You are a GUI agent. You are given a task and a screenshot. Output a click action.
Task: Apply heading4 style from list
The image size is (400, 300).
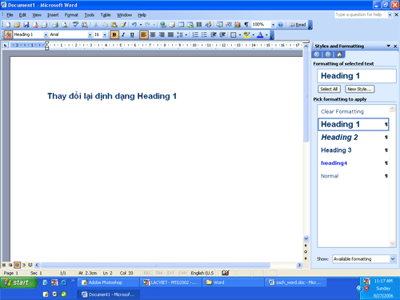point(353,163)
